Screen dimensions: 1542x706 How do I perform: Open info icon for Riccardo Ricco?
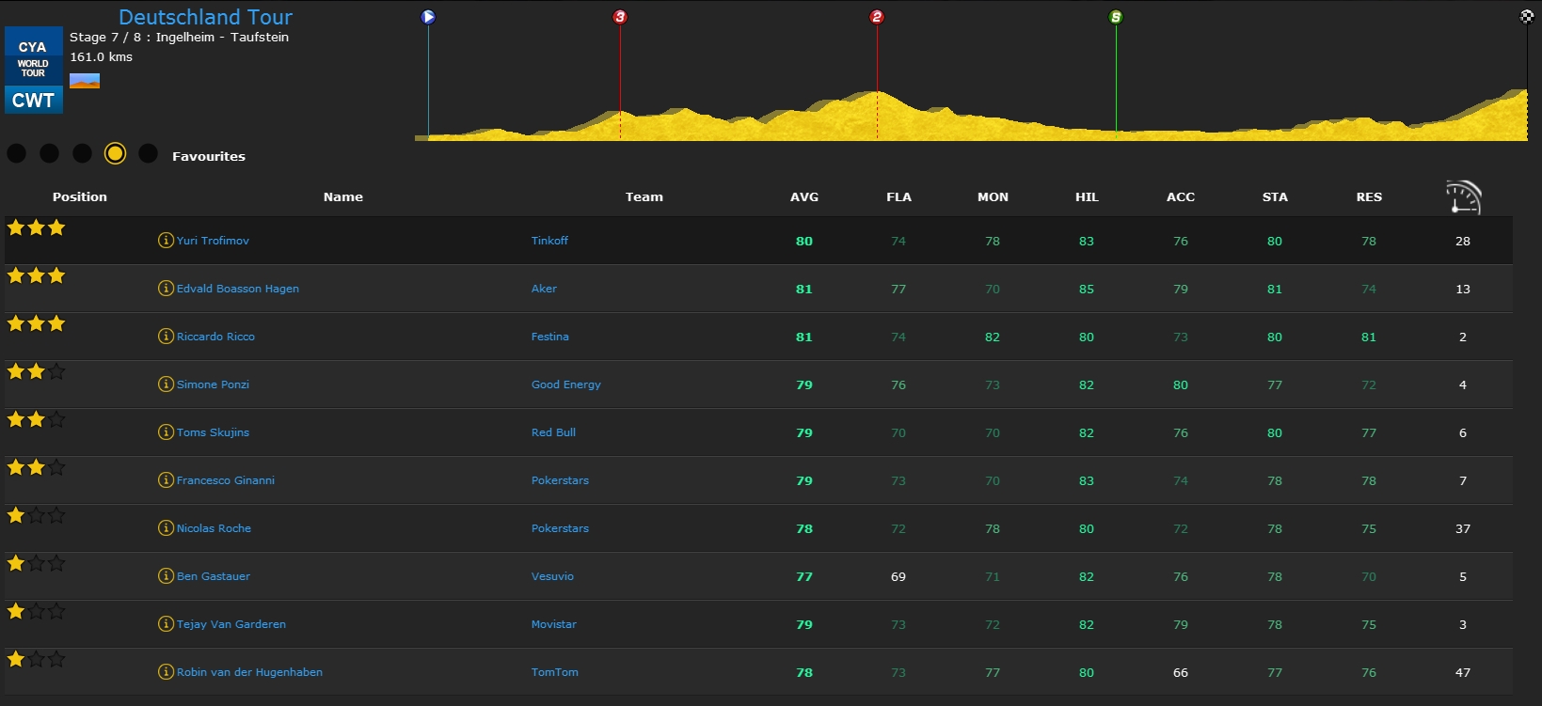(x=166, y=337)
